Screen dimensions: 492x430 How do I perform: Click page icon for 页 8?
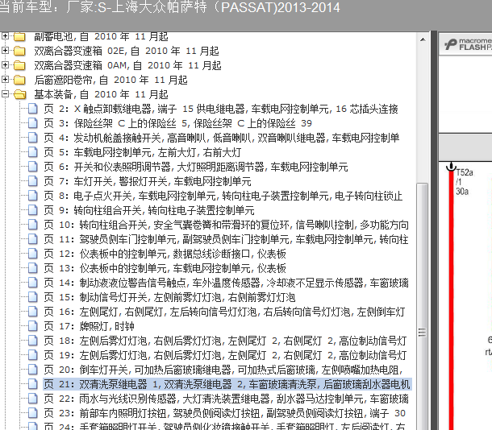click(x=32, y=196)
